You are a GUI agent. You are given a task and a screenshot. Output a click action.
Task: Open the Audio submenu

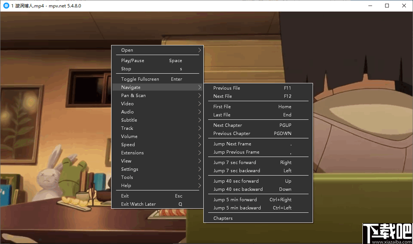(x=127, y=112)
